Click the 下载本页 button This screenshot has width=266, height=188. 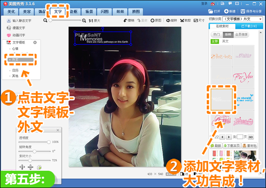(231, 146)
